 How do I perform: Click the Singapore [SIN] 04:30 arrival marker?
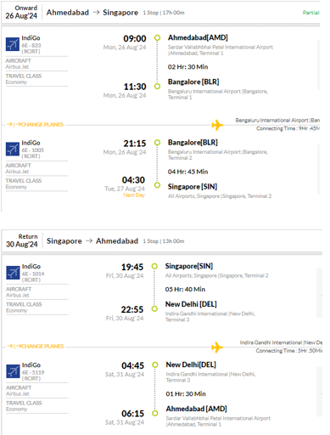(x=157, y=185)
